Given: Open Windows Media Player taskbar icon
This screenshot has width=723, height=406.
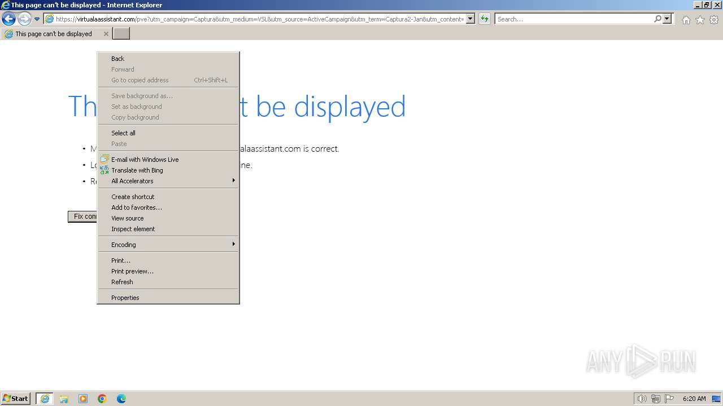Looking at the screenshot, I should [83, 399].
